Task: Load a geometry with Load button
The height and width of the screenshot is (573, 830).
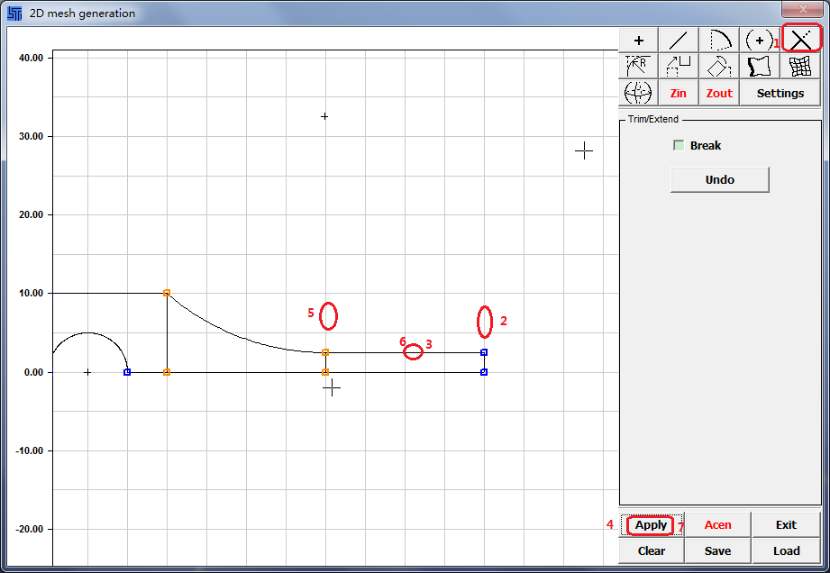Action: click(x=786, y=550)
